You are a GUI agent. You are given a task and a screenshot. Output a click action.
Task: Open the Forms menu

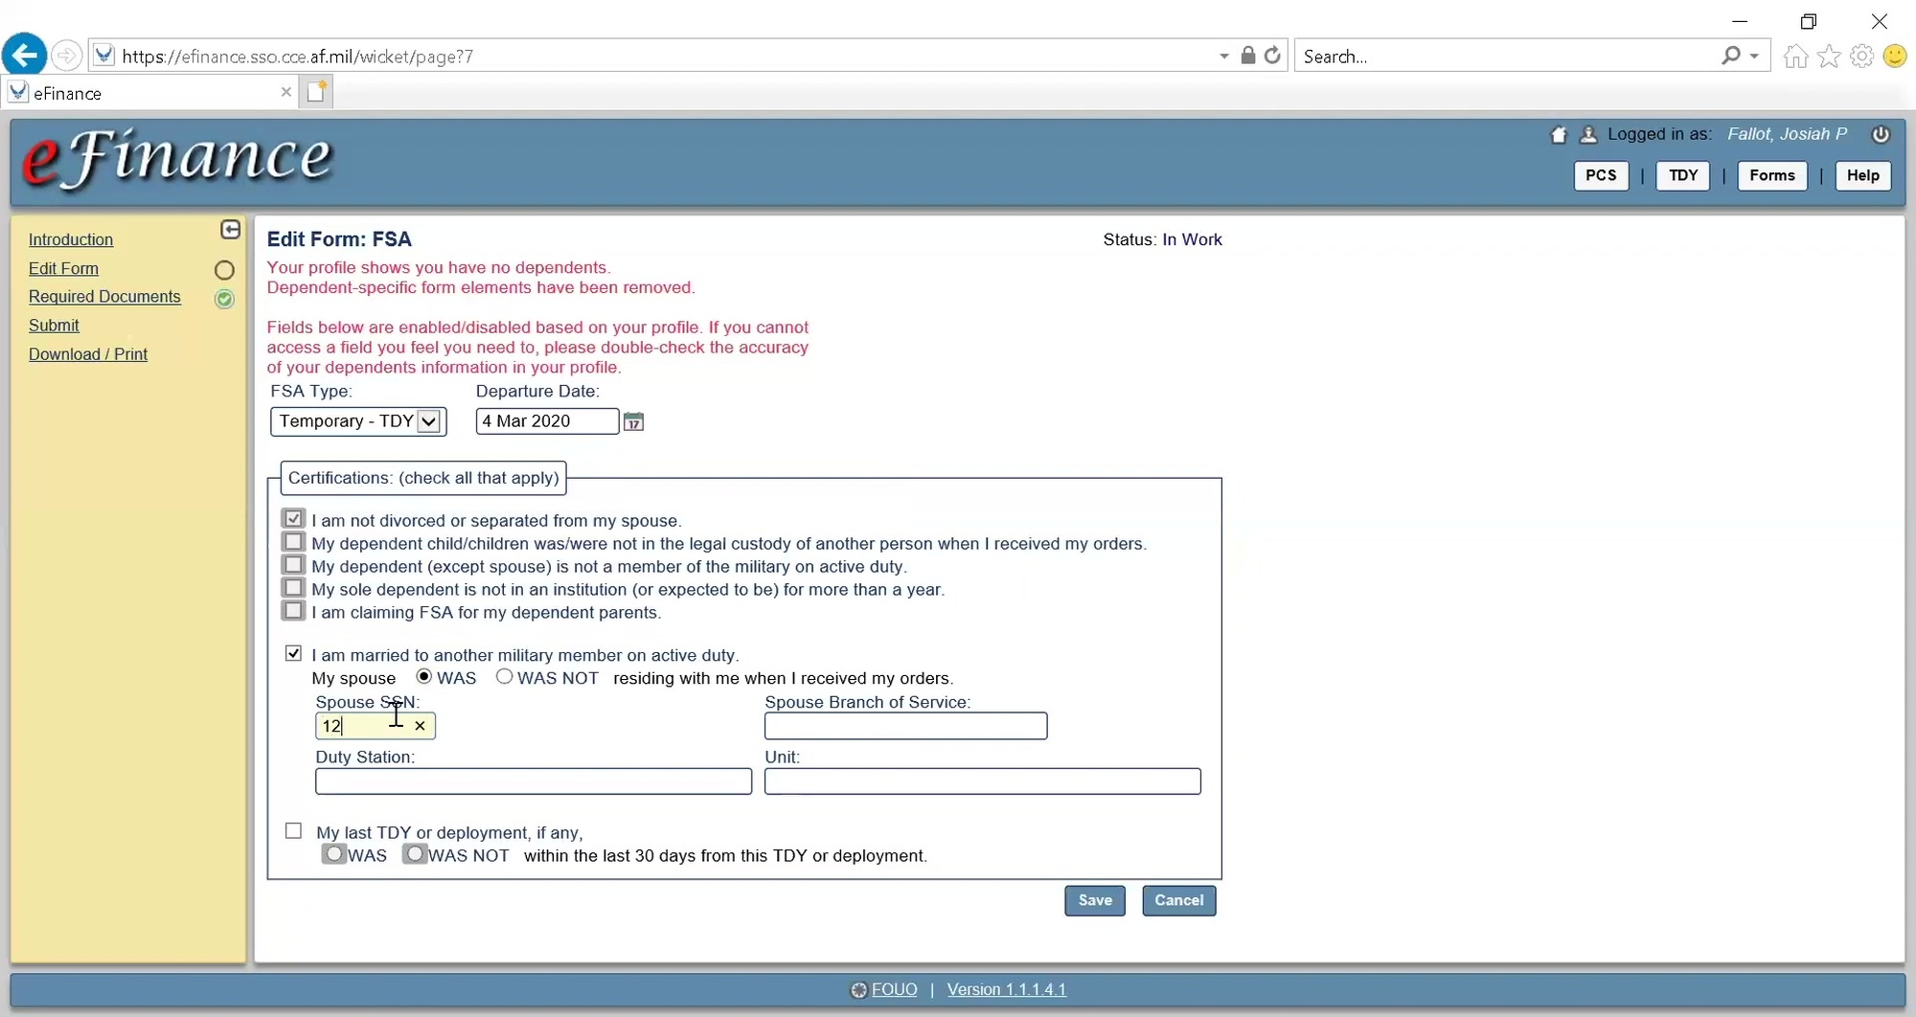point(1772,175)
